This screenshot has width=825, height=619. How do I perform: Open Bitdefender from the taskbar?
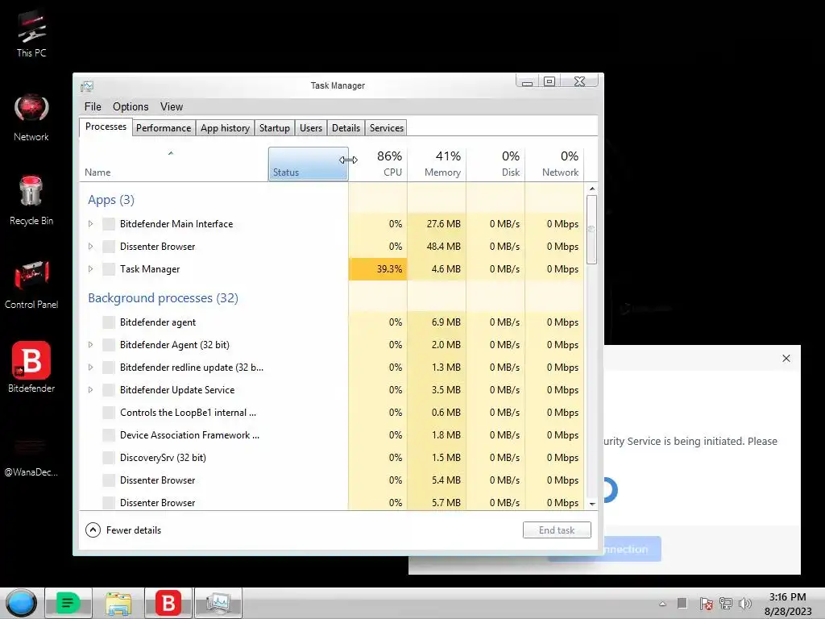(168, 603)
